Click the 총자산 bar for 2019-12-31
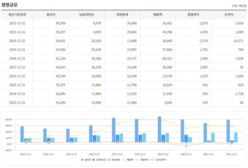The height and width of the screenshot is (168, 248). point(159,129)
